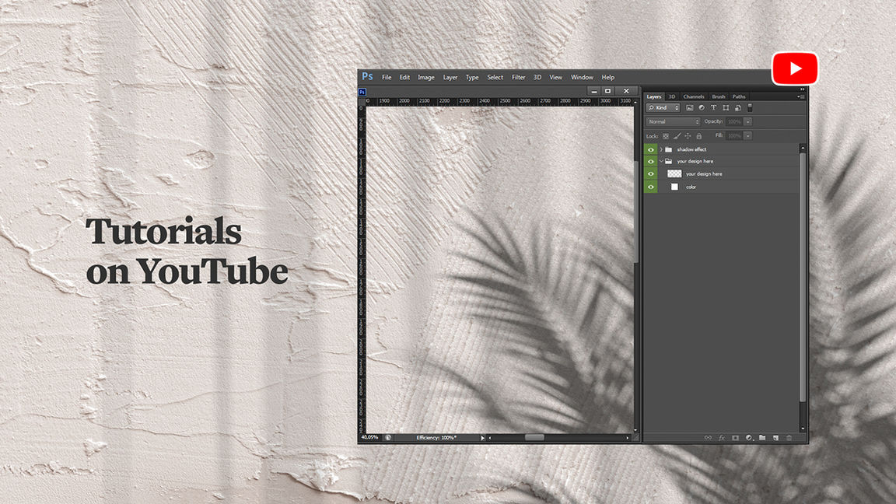Create a new group folder icon
Screen dimensions: 896x504
pyautogui.click(x=762, y=438)
